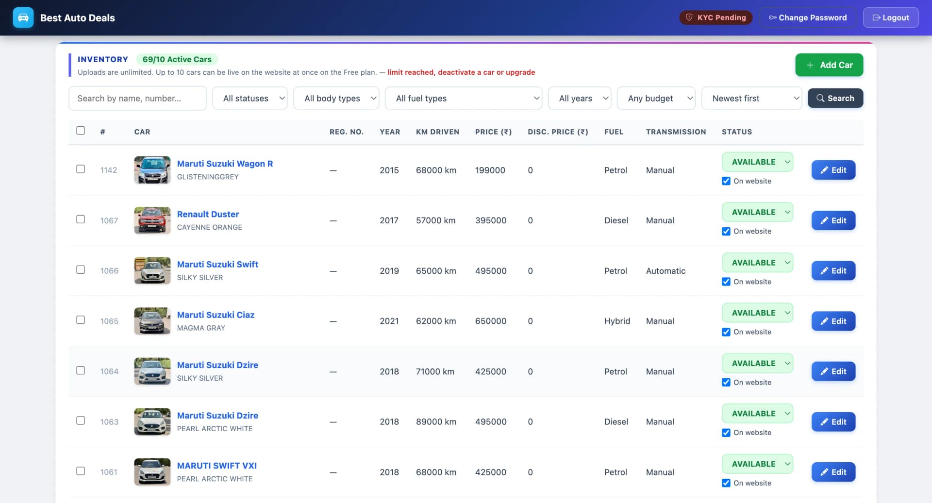Open the Maruti Suzuki Ciaz link
932x503 pixels.
pos(216,315)
